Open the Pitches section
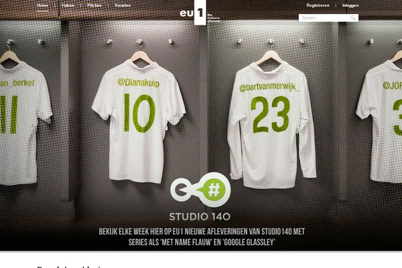This screenshot has height=268, width=402. click(94, 5)
